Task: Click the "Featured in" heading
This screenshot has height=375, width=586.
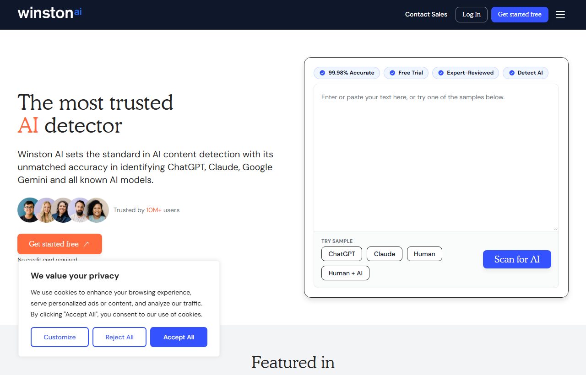Action: coord(293,362)
